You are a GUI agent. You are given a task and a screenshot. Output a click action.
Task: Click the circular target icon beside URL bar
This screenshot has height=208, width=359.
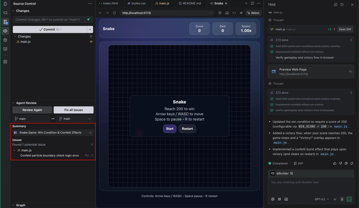point(220,13)
